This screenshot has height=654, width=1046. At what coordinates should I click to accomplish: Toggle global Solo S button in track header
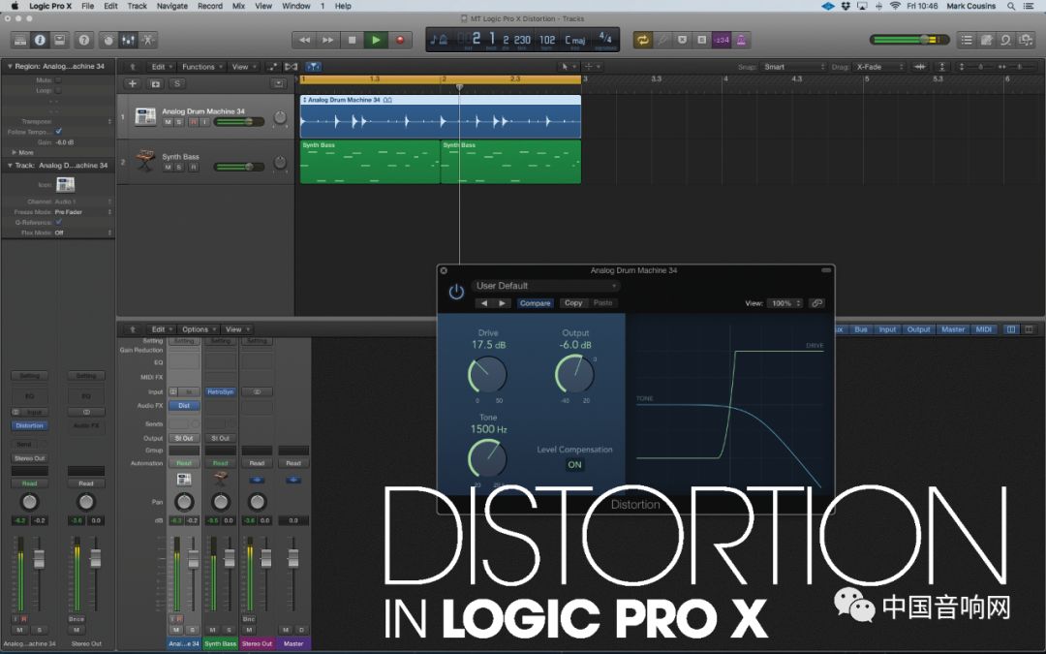[177, 84]
